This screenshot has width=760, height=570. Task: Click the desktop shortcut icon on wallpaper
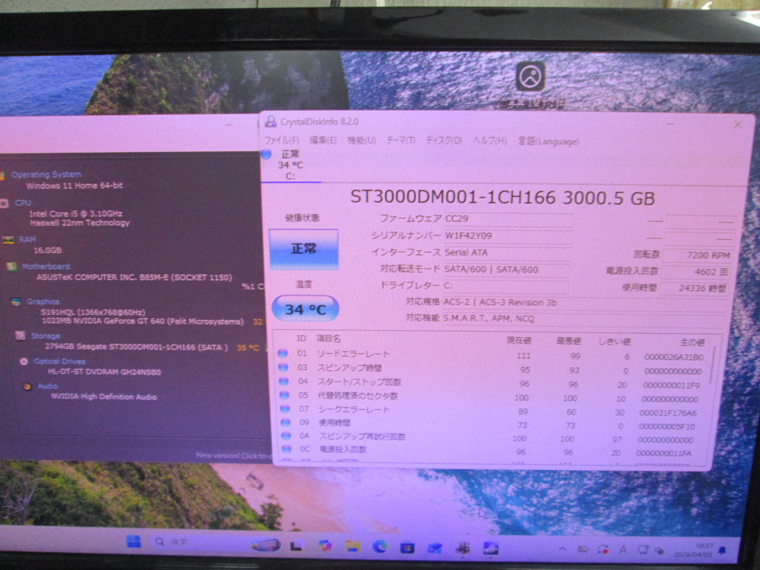click(x=530, y=77)
